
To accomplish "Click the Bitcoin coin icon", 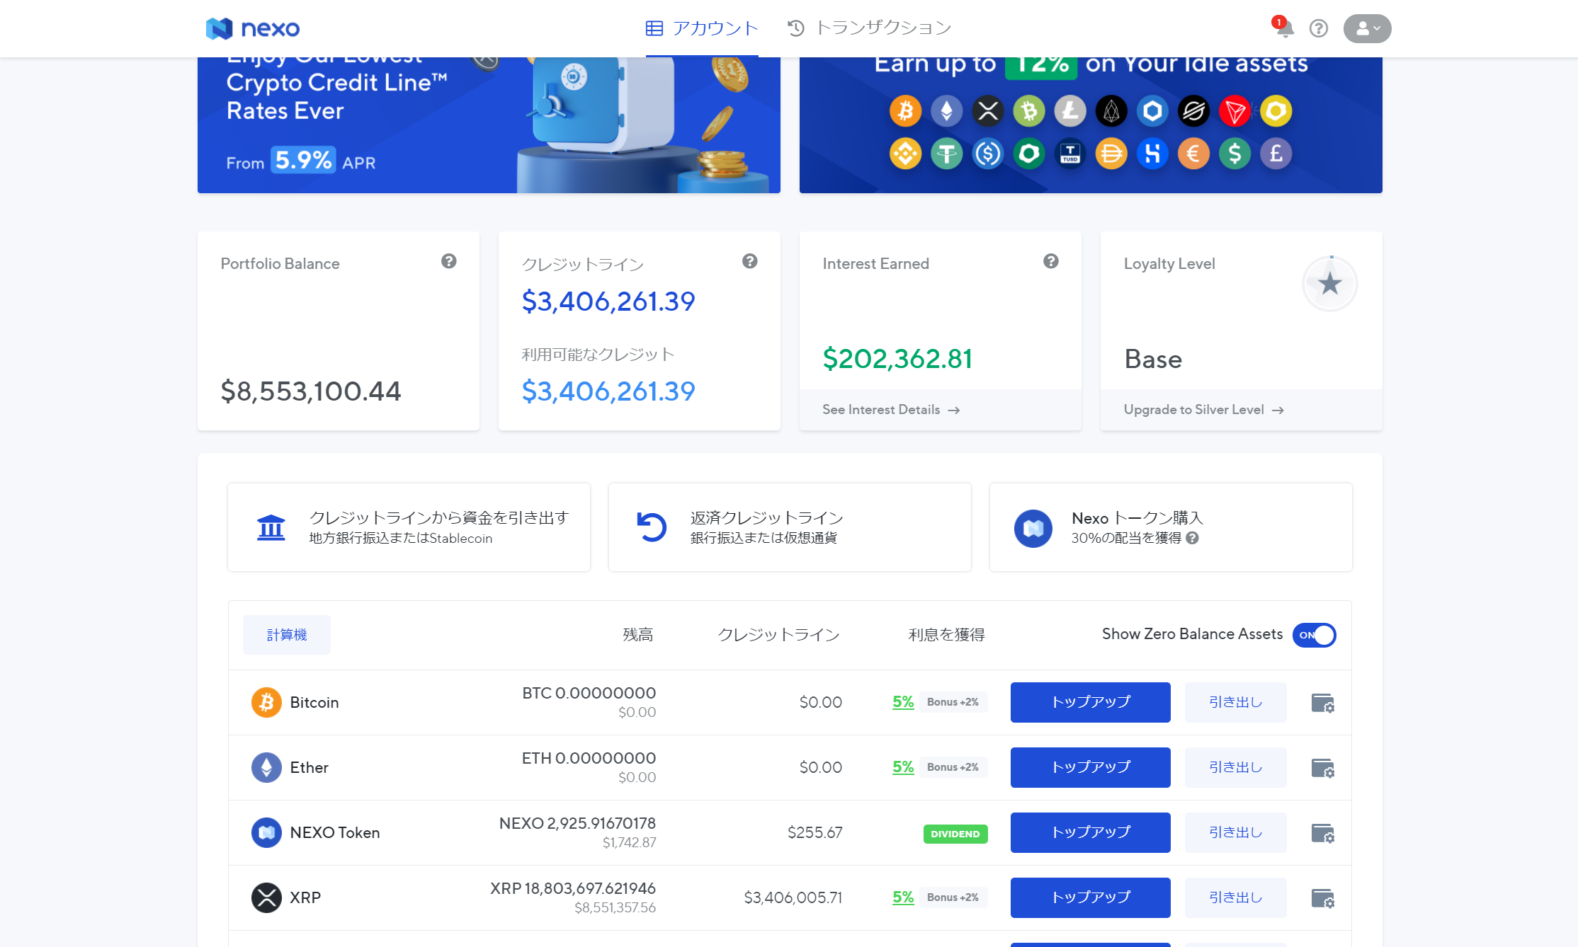I will coord(266,702).
